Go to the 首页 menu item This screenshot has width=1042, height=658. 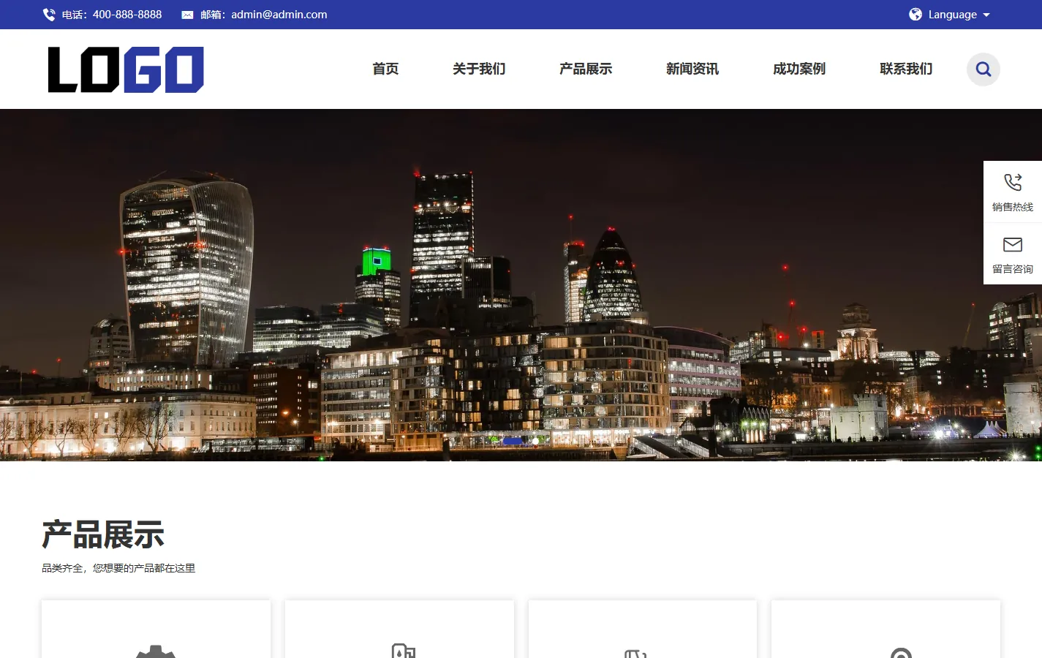[x=385, y=69]
